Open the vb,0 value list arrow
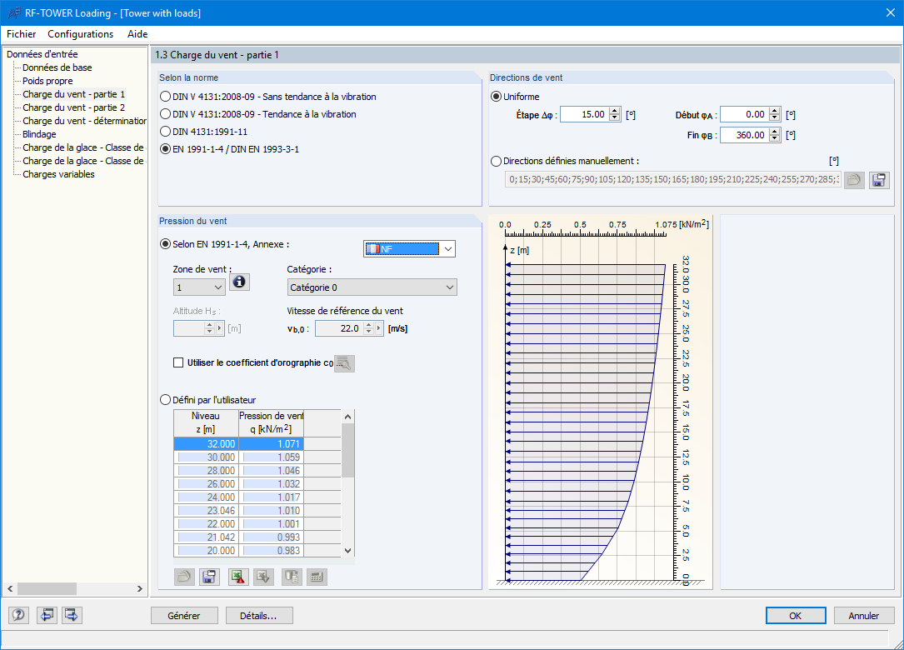The image size is (904, 650). tap(379, 328)
